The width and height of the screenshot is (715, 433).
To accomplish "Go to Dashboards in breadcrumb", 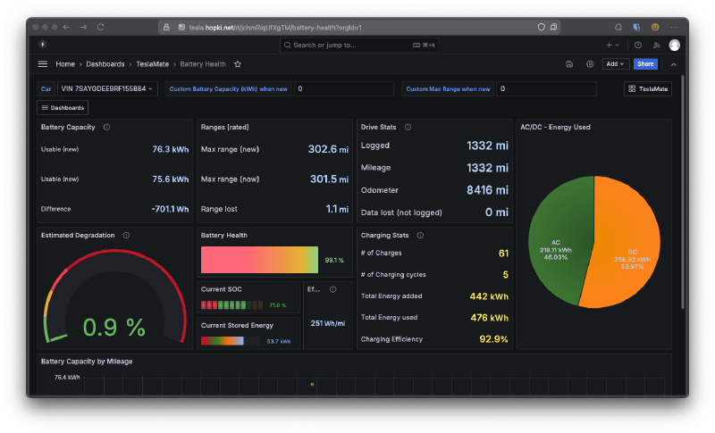I will (105, 64).
